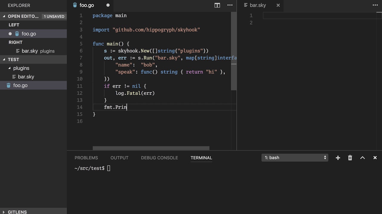This screenshot has height=214, width=382.
Task: Click the 1 UNSAVED badge
Action: point(54,16)
